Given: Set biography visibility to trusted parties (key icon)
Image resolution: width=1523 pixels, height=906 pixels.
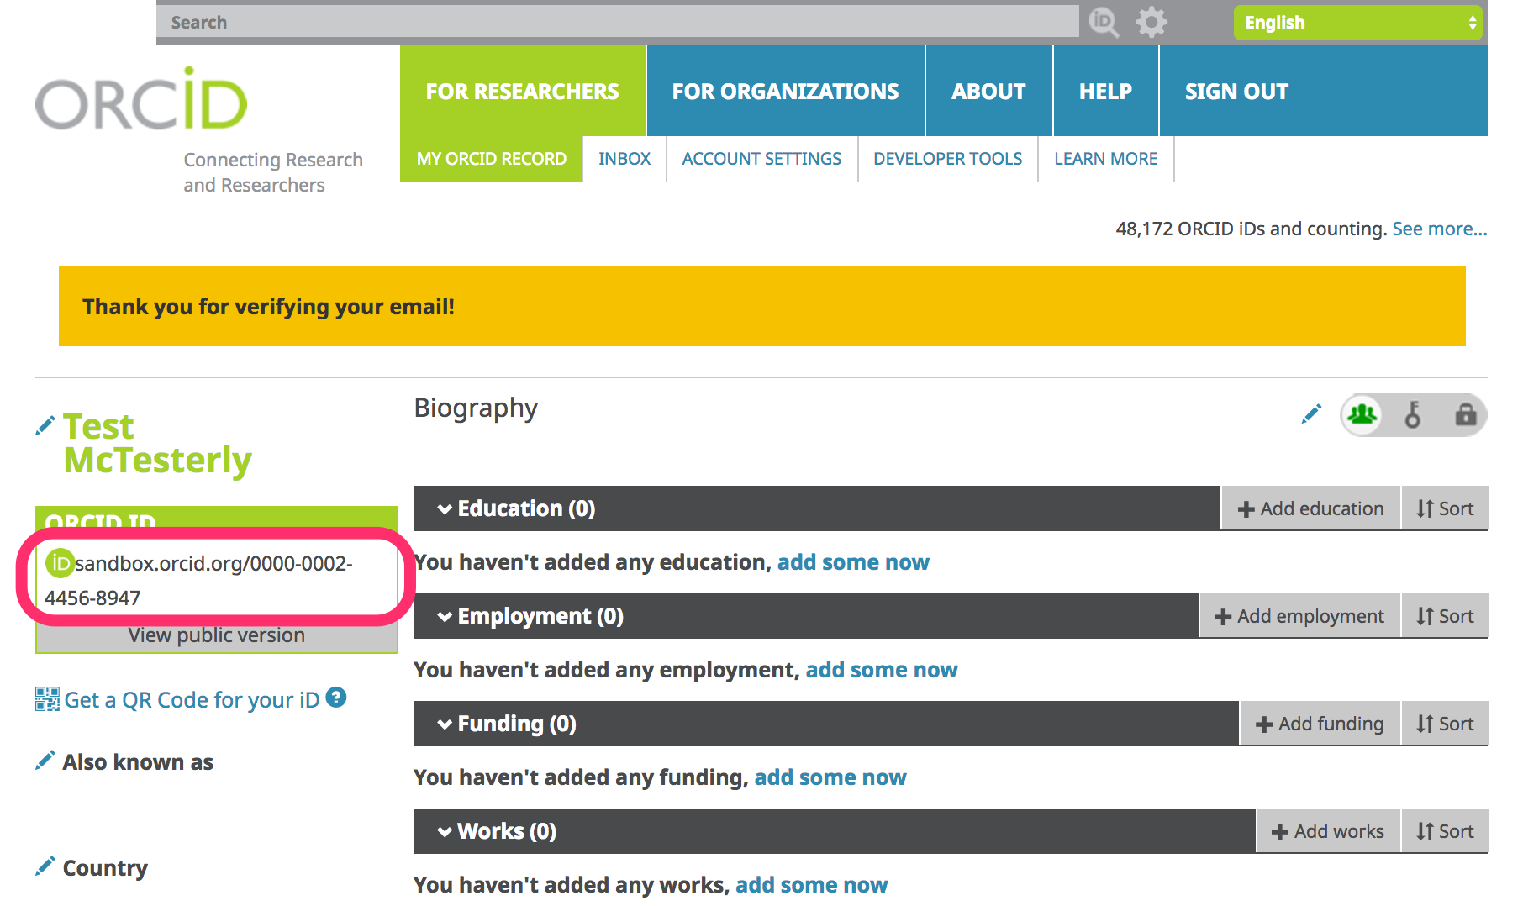Looking at the screenshot, I should [x=1413, y=414].
